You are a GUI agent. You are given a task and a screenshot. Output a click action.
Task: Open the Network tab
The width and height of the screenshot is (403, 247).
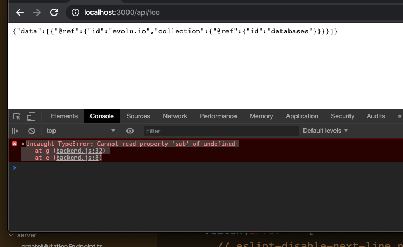coord(175,116)
